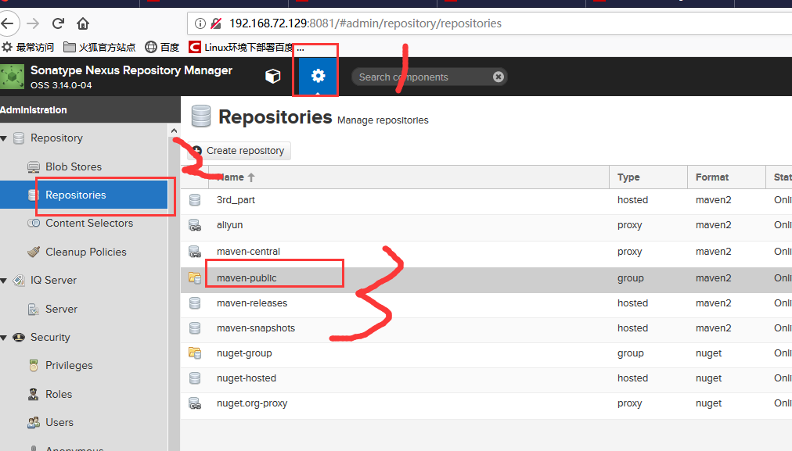
Task: Click the IQ Server icon
Action: click(x=19, y=281)
